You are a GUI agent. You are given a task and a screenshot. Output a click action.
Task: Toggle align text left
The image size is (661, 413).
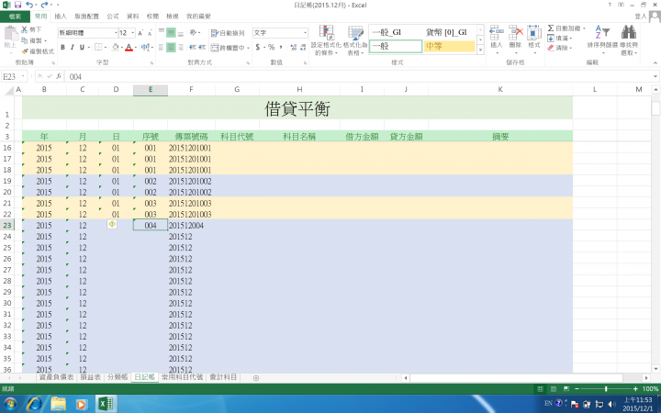point(162,47)
